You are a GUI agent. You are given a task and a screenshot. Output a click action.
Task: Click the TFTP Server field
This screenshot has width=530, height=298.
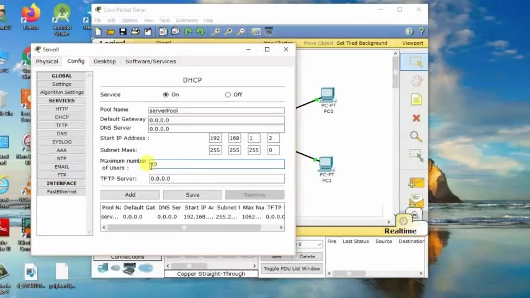coord(217,179)
